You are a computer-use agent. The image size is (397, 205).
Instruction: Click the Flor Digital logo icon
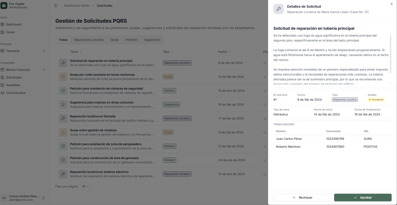click(x=4, y=6)
